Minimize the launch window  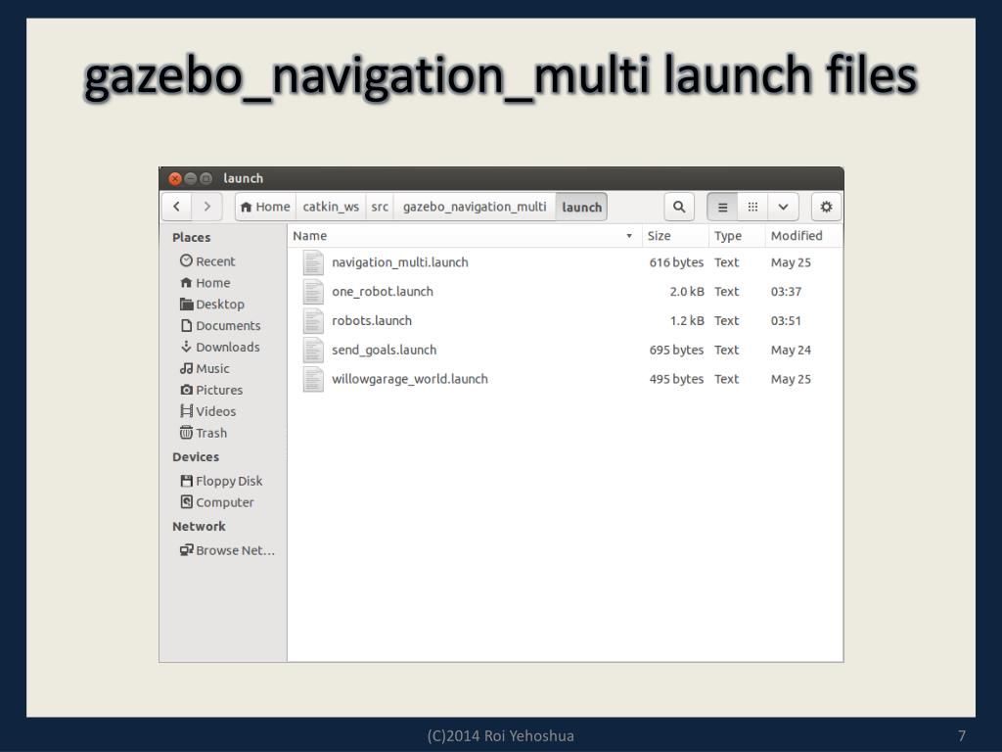[191, 178]
